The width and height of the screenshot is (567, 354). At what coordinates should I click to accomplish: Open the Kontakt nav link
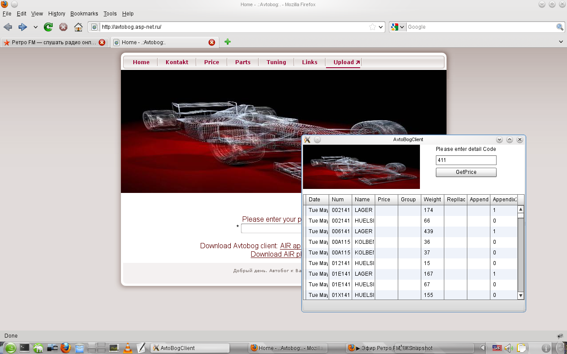point(177,62)
